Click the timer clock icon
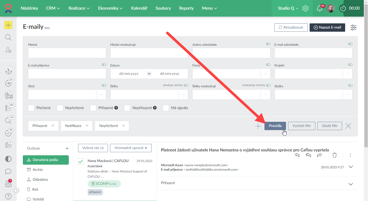The height and width of the screenshot is (201, 368). point(343,8)
